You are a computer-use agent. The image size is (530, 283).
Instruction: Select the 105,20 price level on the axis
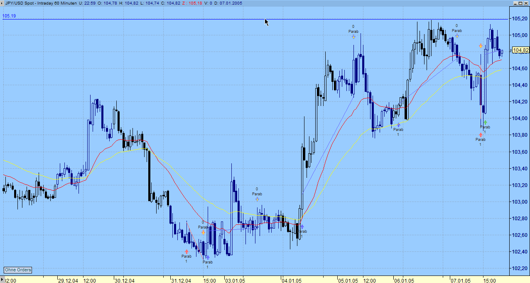tap(519, 19)
